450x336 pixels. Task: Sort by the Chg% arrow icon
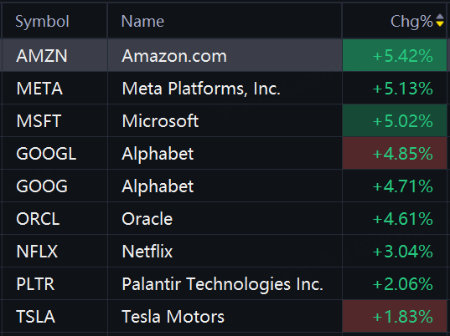point(440,20)
